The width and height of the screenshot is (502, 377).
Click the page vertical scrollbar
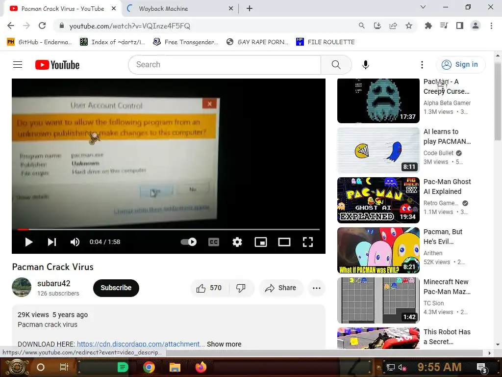(x=498, y=101)
